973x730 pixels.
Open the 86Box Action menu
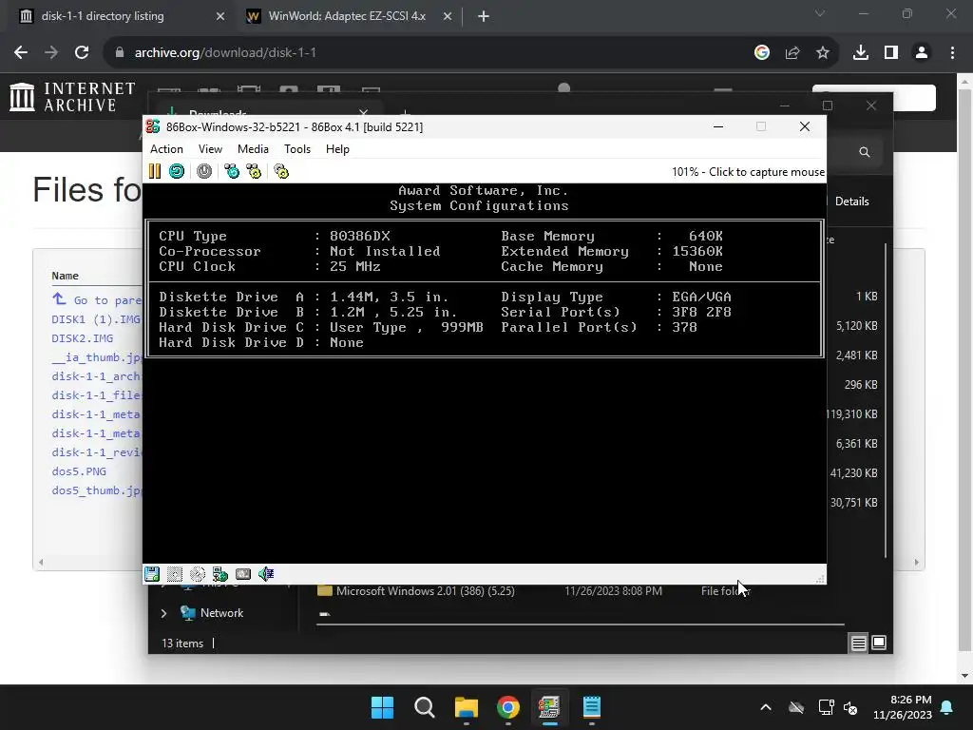(x=166, y=149)
